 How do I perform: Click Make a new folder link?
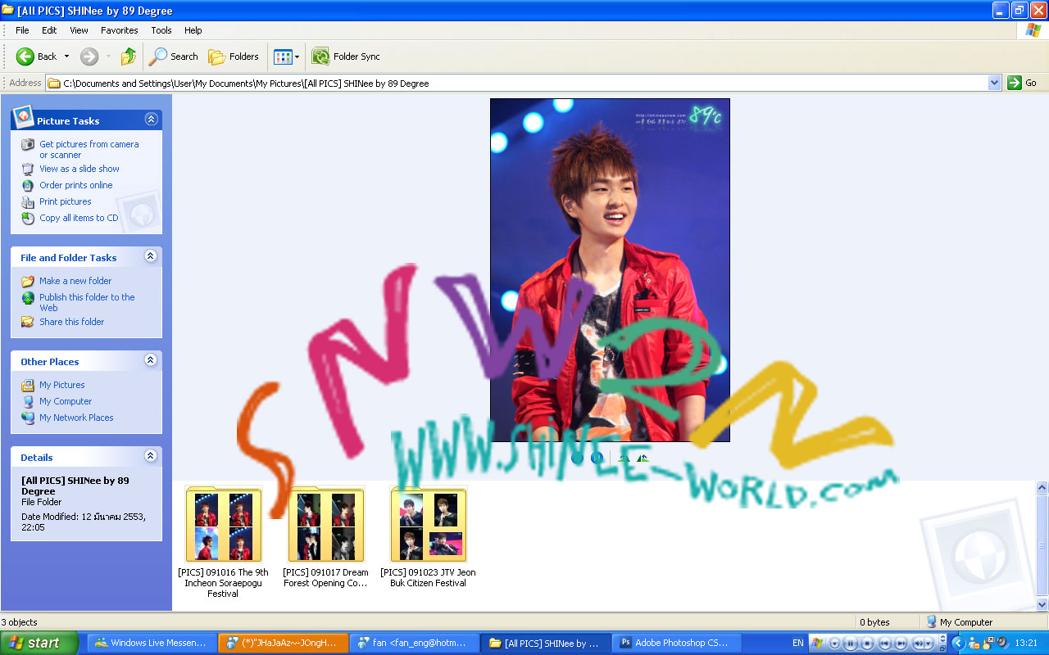point(75,281)
